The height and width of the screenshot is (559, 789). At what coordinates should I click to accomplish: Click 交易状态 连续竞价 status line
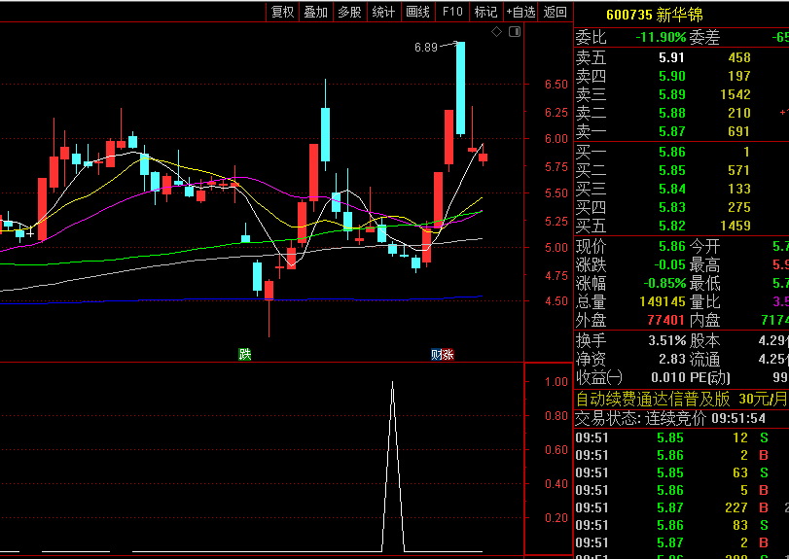(x=670, y=418)
